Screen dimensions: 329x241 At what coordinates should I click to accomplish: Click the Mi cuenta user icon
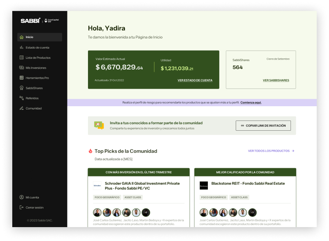coord(21,197)
